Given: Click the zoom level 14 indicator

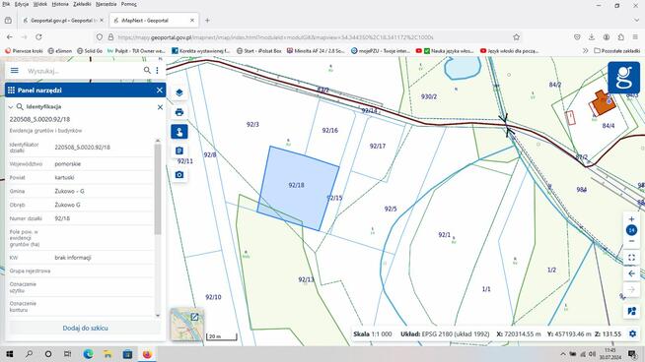Looking at the screenshot, I should [631, 230].
